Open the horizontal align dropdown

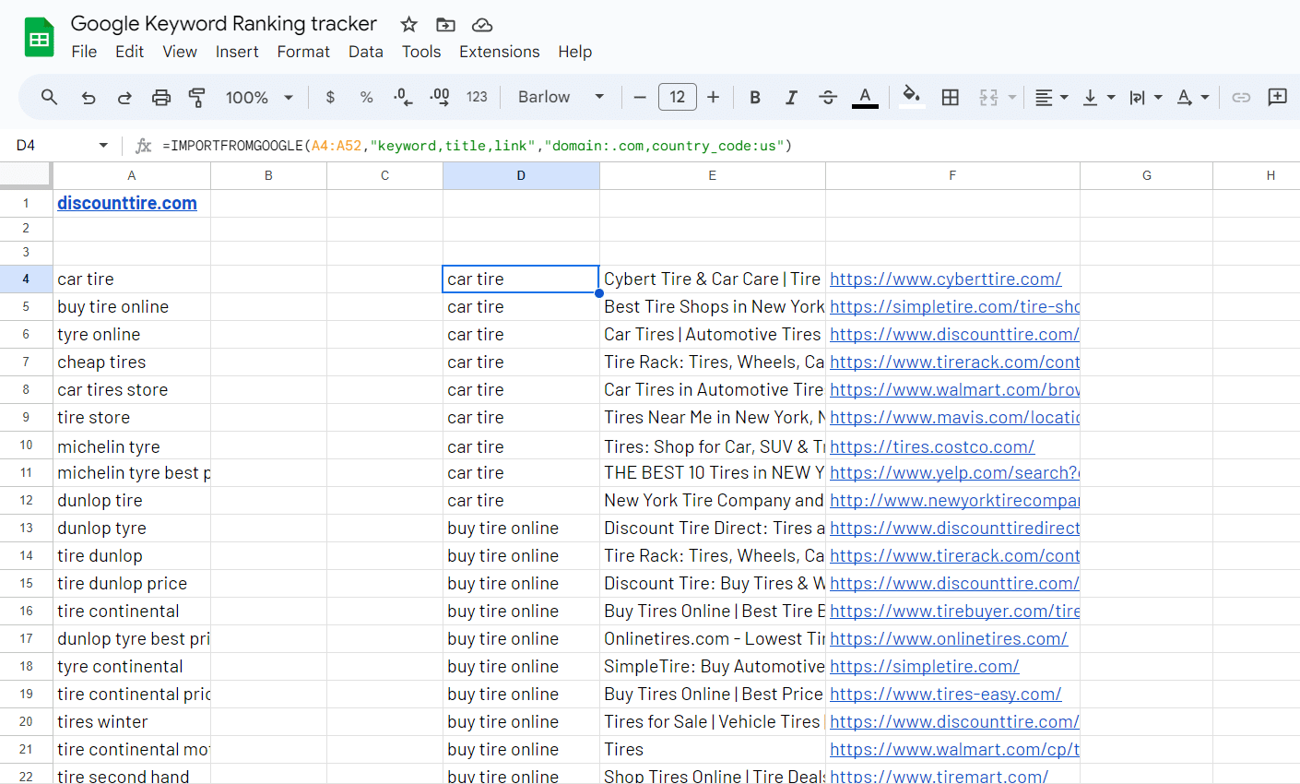1050,98
